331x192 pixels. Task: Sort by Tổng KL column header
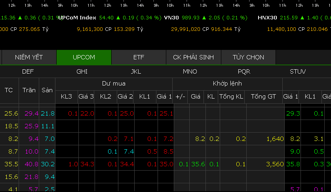232,96
